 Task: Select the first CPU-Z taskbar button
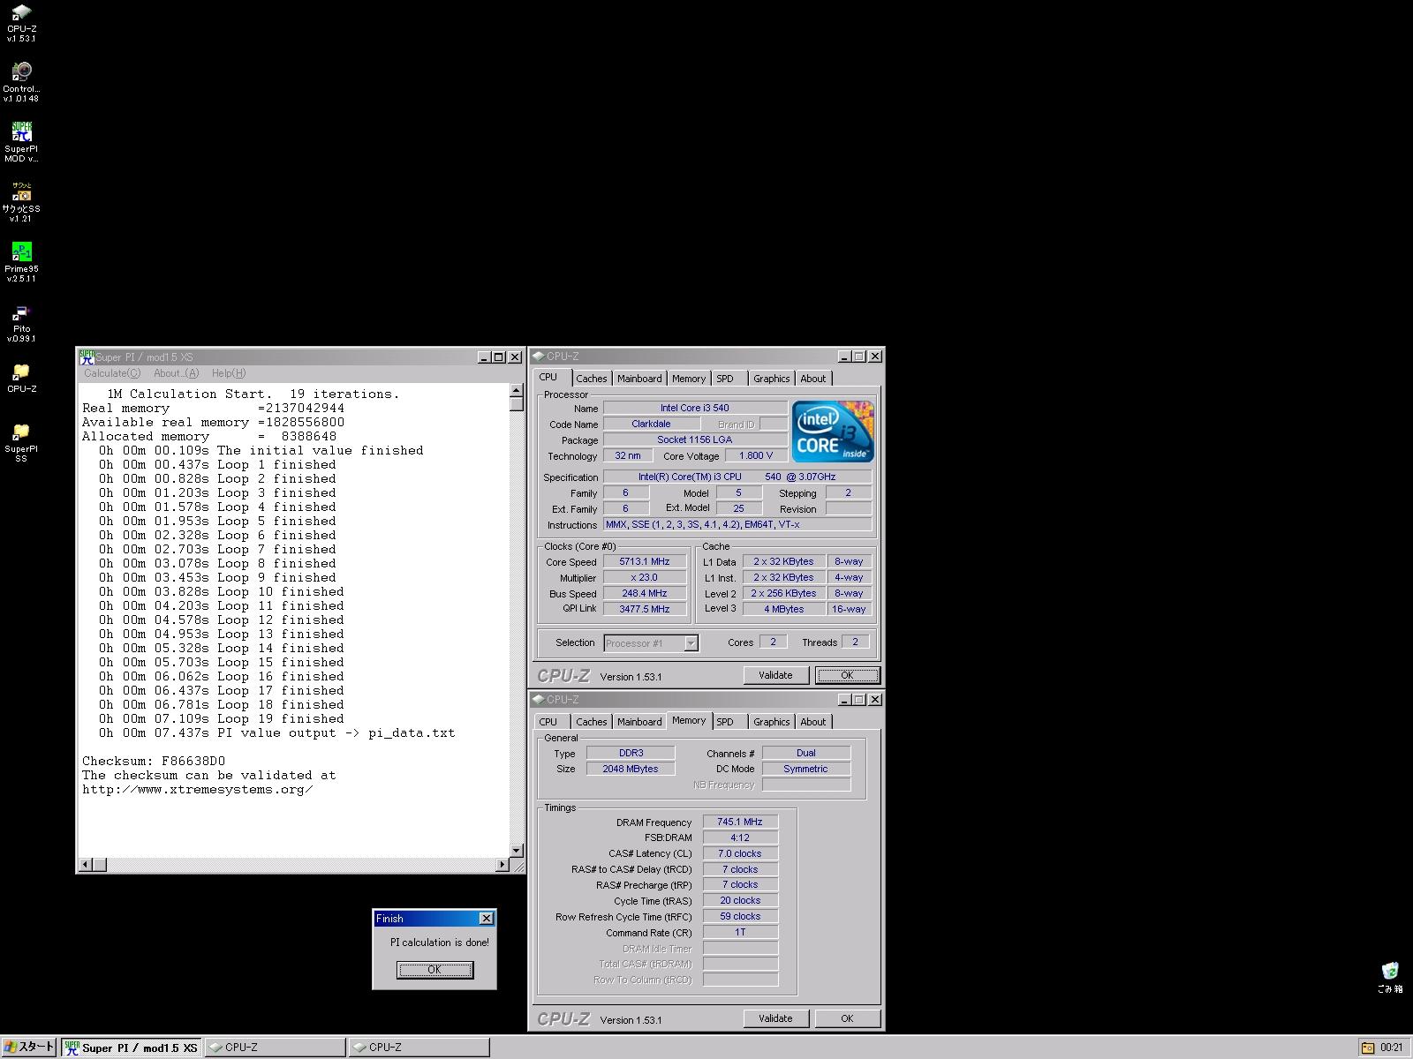(x=276, y=1048)
